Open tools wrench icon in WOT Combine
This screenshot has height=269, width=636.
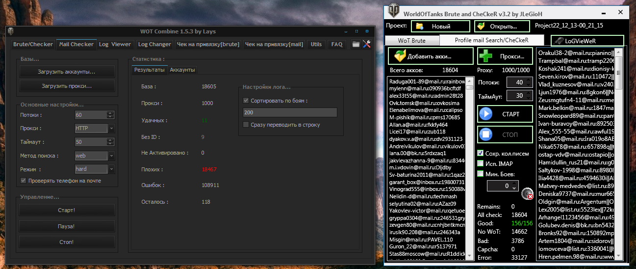pyautogui.click(x=367, y=44)
